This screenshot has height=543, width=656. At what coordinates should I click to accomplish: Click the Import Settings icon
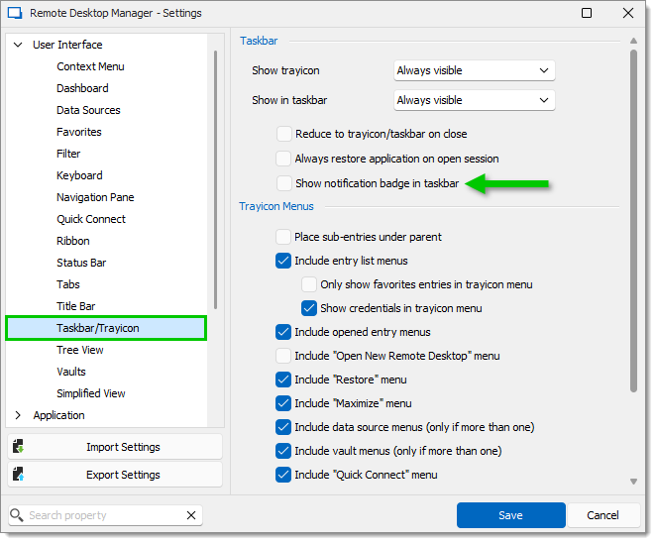click(x=18, y=447)
